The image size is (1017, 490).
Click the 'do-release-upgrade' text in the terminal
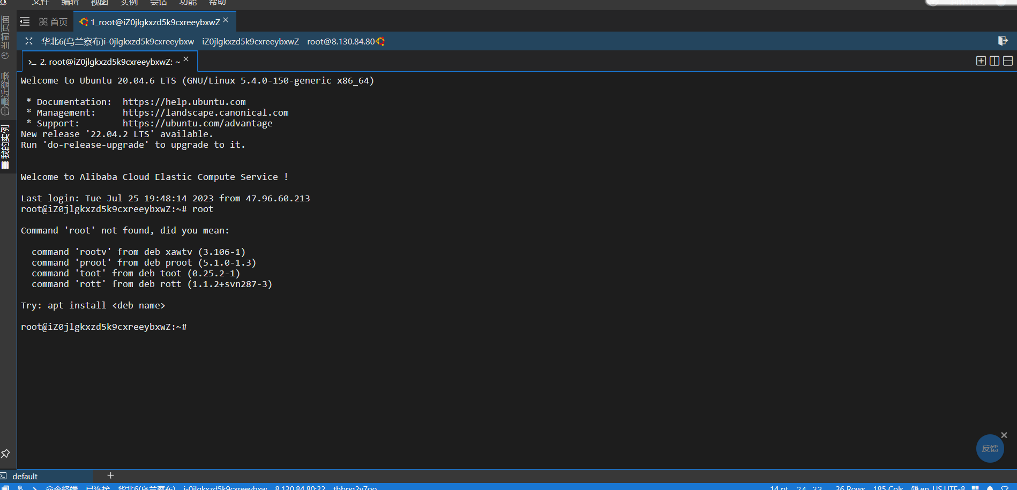tap(96, 145)
